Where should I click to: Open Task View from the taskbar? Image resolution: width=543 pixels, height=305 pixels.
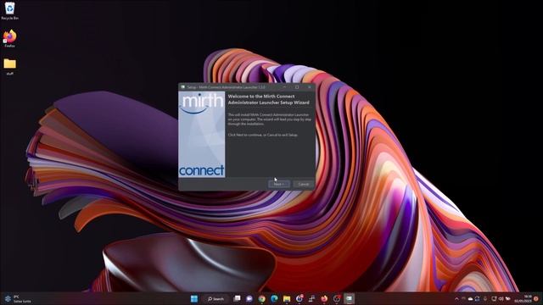click(237, 298)
